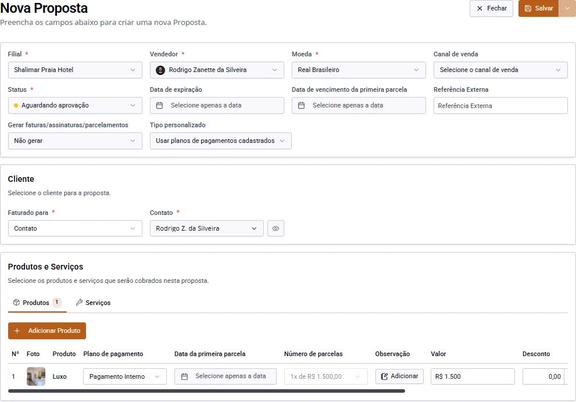The height and width of the screenshot is (402, 576).
Task: Click the yellow status dot in Status field
Action: point(16,105)
